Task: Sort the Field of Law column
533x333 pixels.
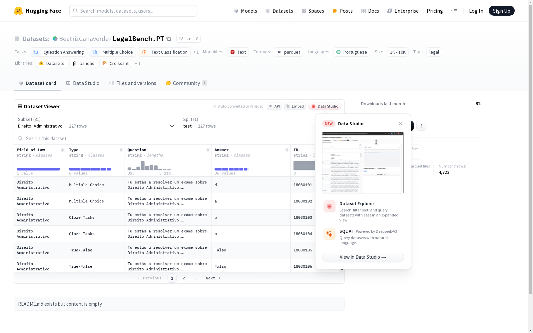Action: [x=62, y=150]
